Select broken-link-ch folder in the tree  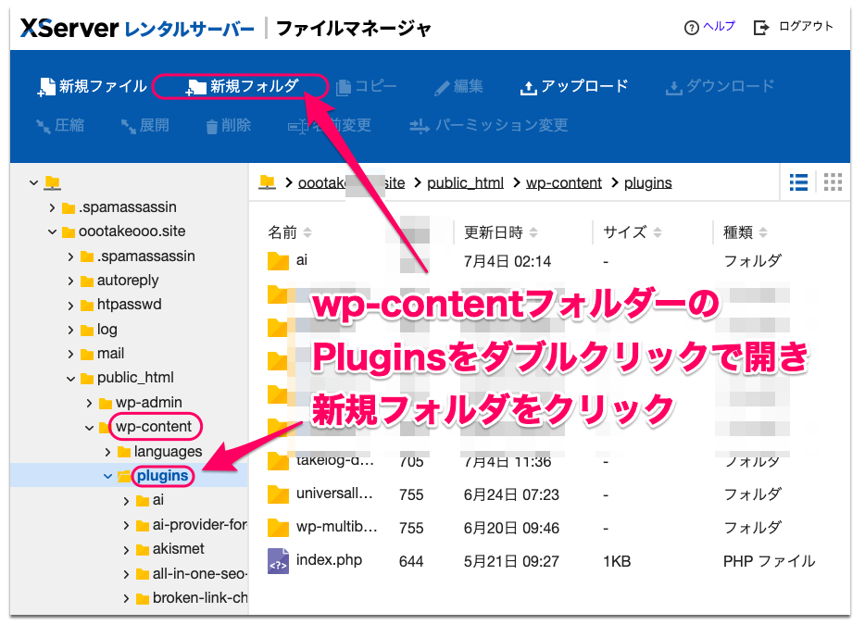coord(199,598)
